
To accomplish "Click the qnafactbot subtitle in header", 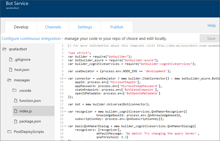I will tap(13, 8).
